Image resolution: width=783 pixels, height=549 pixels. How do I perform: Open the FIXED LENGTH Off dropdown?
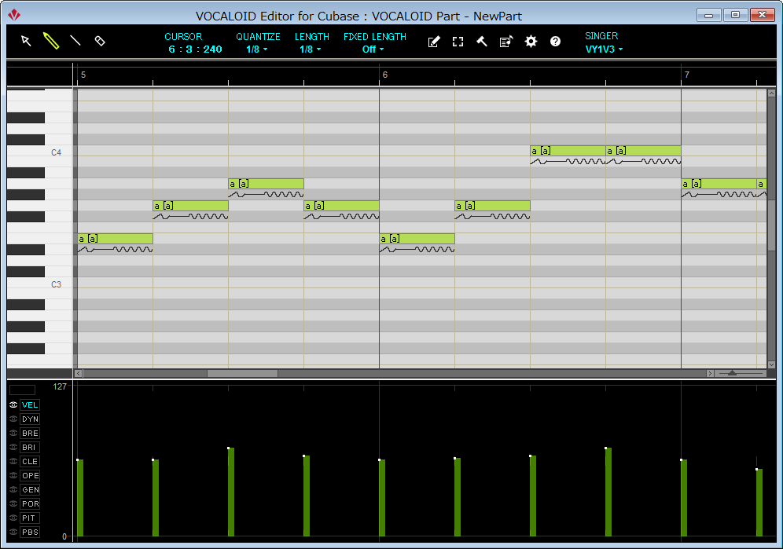373,49
